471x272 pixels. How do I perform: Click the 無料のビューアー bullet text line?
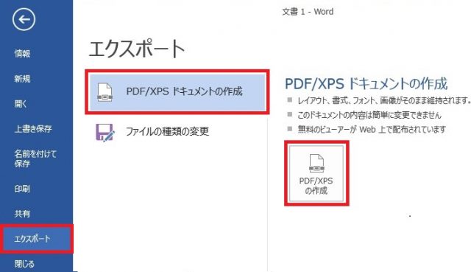(372, 130)
